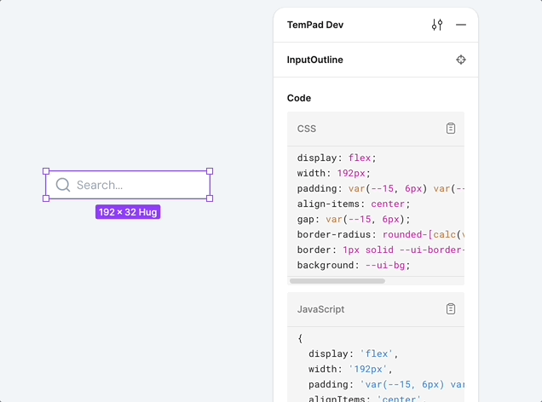The height and width of the screenshot is (402, 542).
Task: Click the locate-node crosshair icon beside InputOutline
Action: coord(461,60)
